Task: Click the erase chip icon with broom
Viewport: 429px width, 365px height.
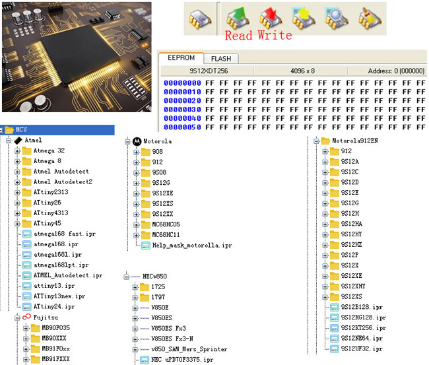Action: click(x=370, y=18)
